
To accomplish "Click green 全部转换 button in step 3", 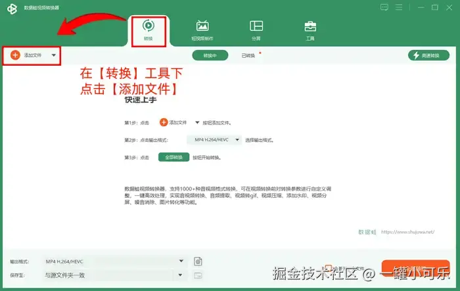I will (173, 157).
